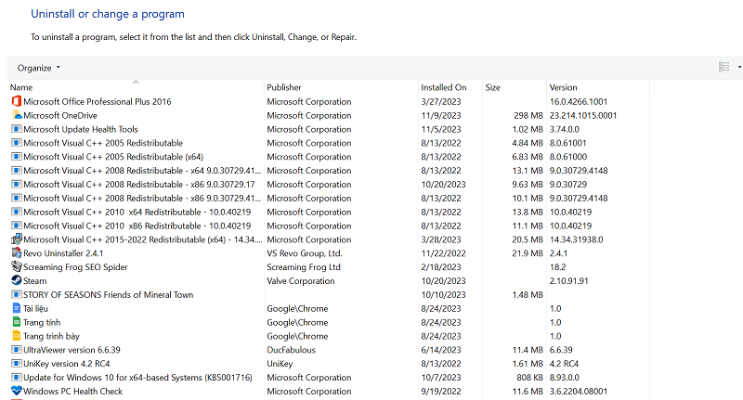Sort list by Publisher column header

(284, 87)
